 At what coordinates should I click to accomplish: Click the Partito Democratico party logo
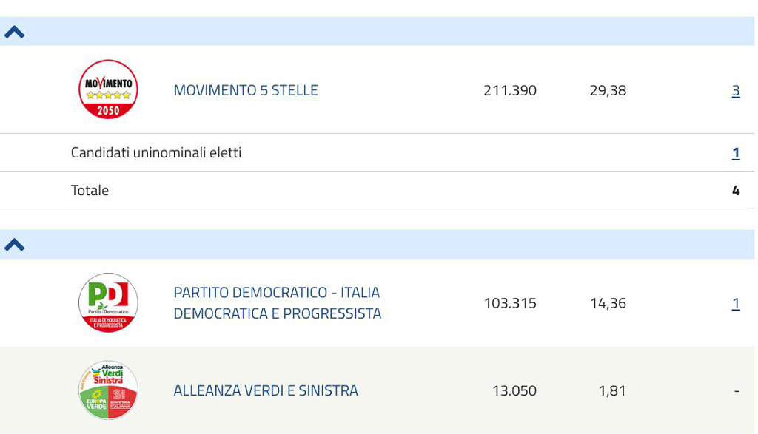(108, 302)
